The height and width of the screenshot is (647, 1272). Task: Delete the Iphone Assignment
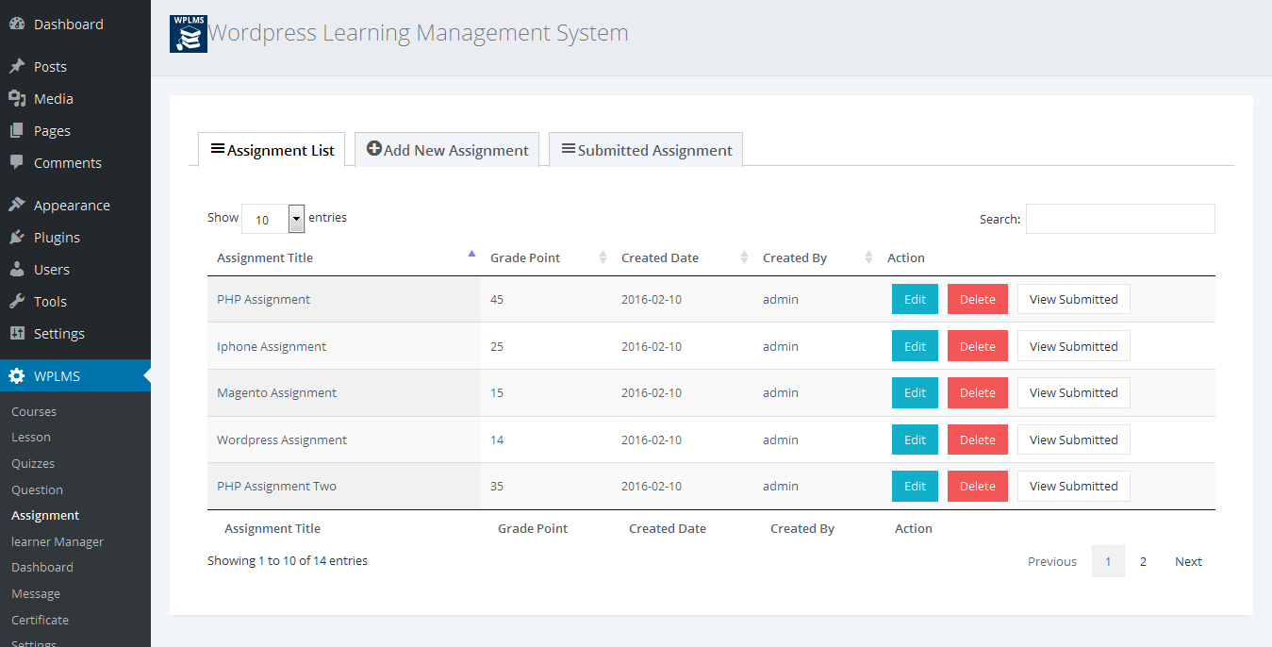point(978,346)
